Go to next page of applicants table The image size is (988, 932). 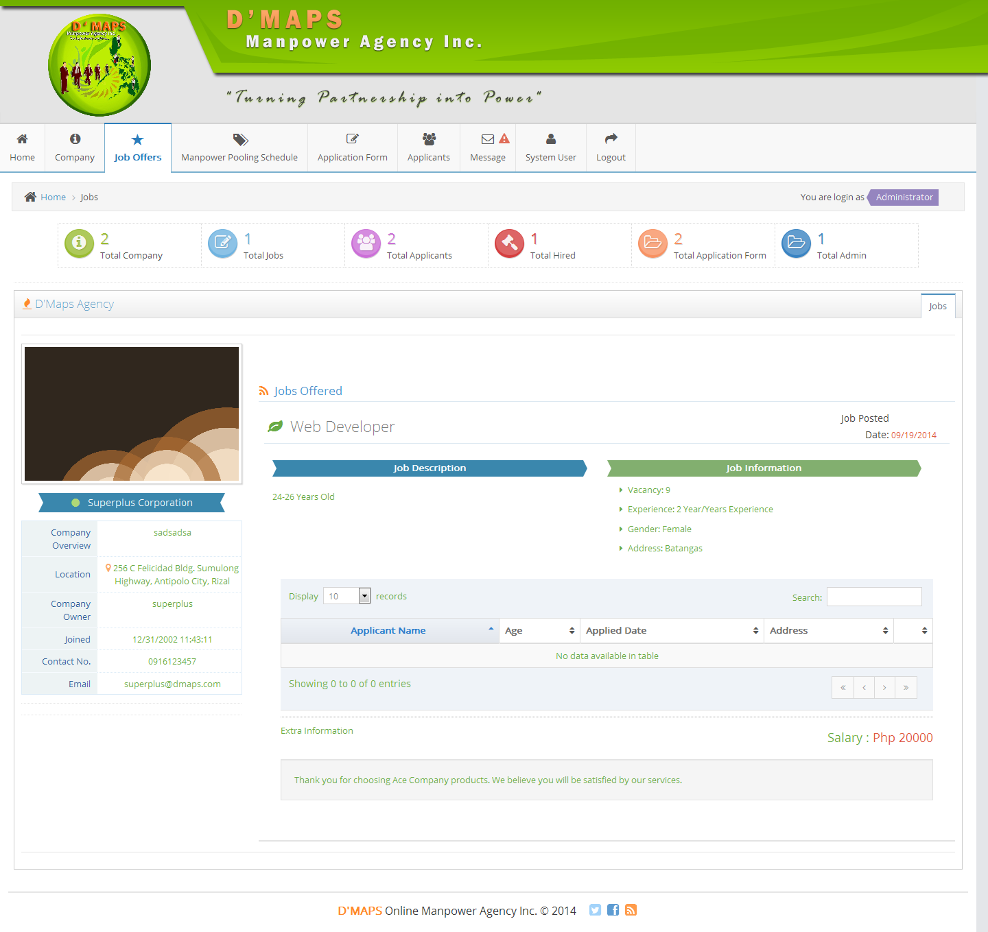(885, 687)
